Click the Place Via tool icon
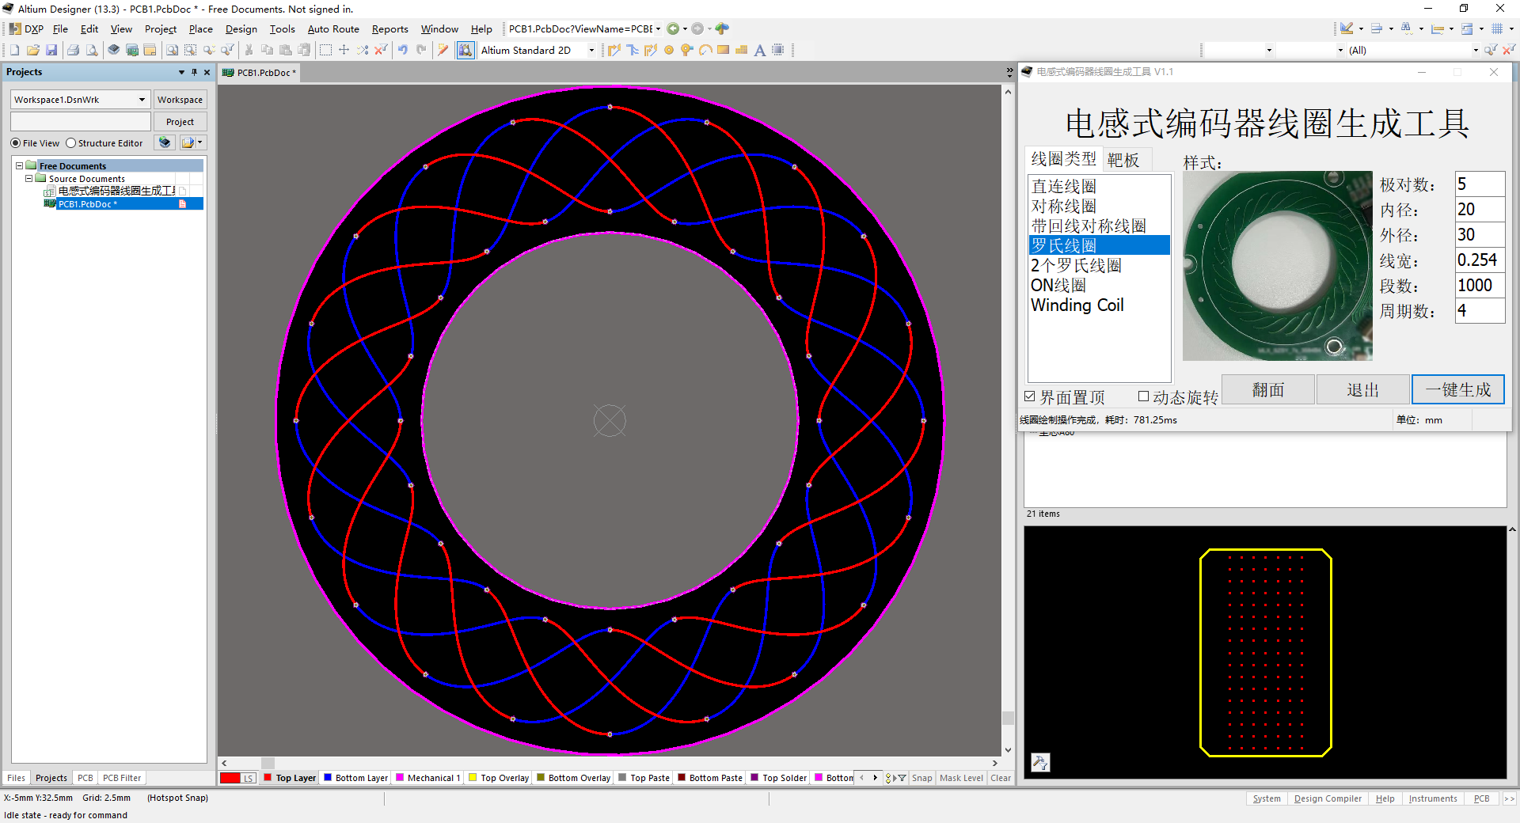The image size is (1520, 823). [686, 50]
